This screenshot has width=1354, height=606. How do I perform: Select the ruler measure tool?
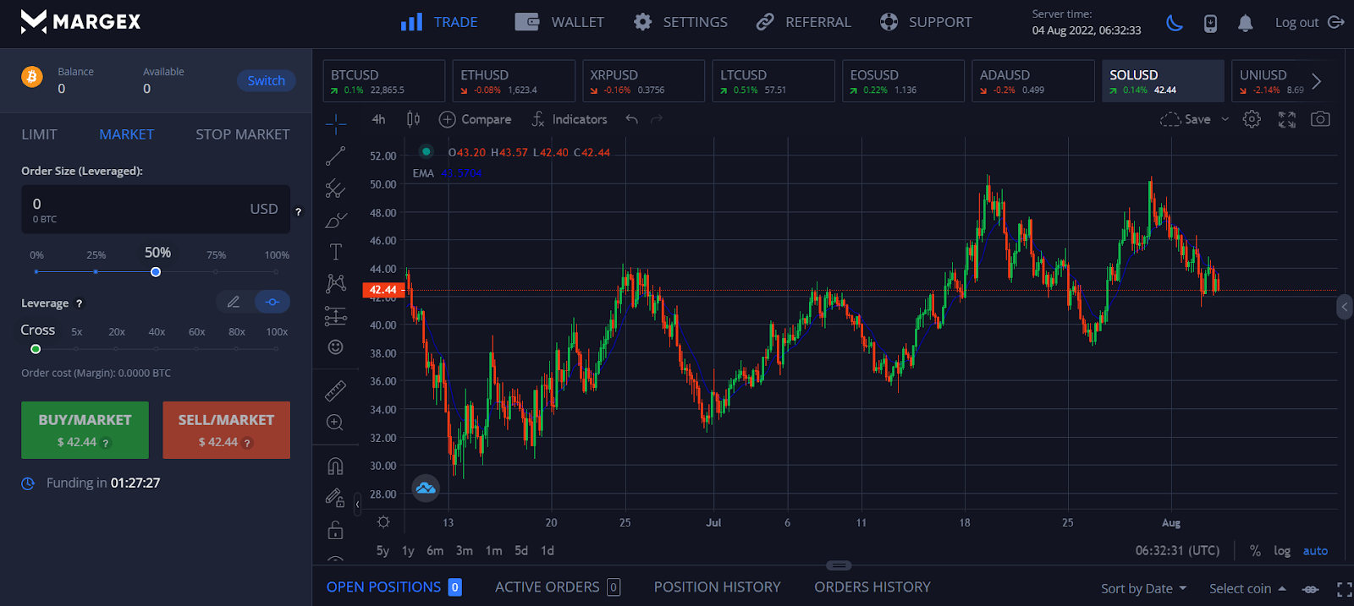pyautogui.click(x=335, y=390)
